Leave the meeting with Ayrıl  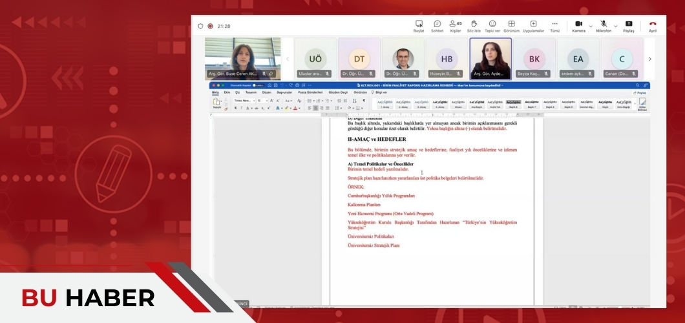coord(653,26)
